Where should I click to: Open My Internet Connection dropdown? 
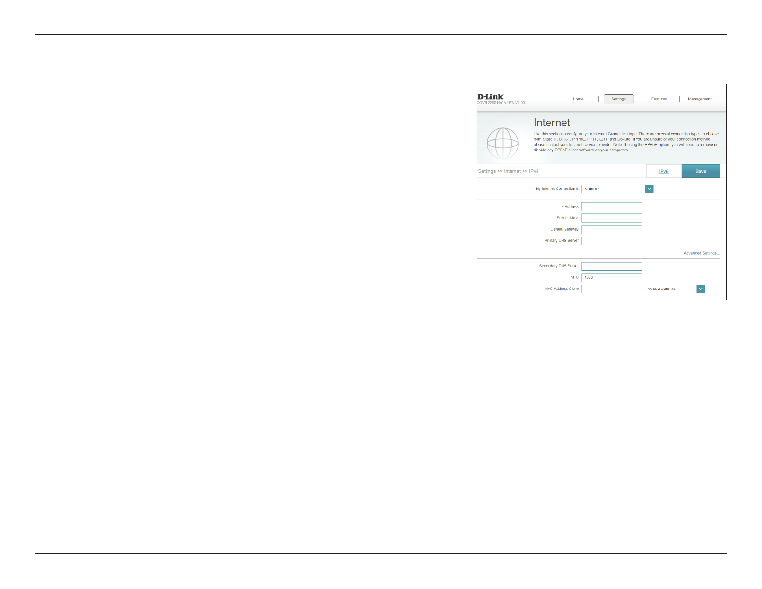click(617, 189)
